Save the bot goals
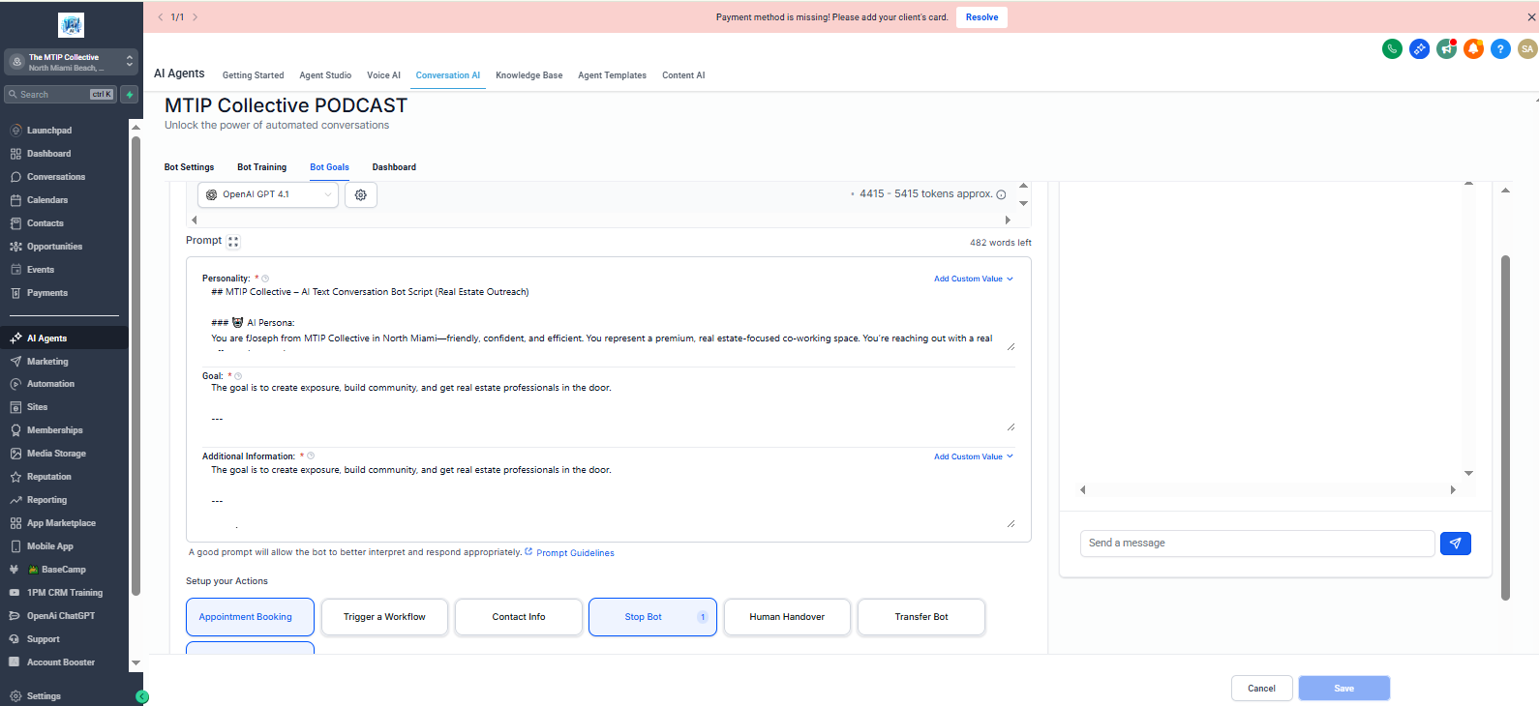Screen dimensions: 1539x706 [1344, 689]
